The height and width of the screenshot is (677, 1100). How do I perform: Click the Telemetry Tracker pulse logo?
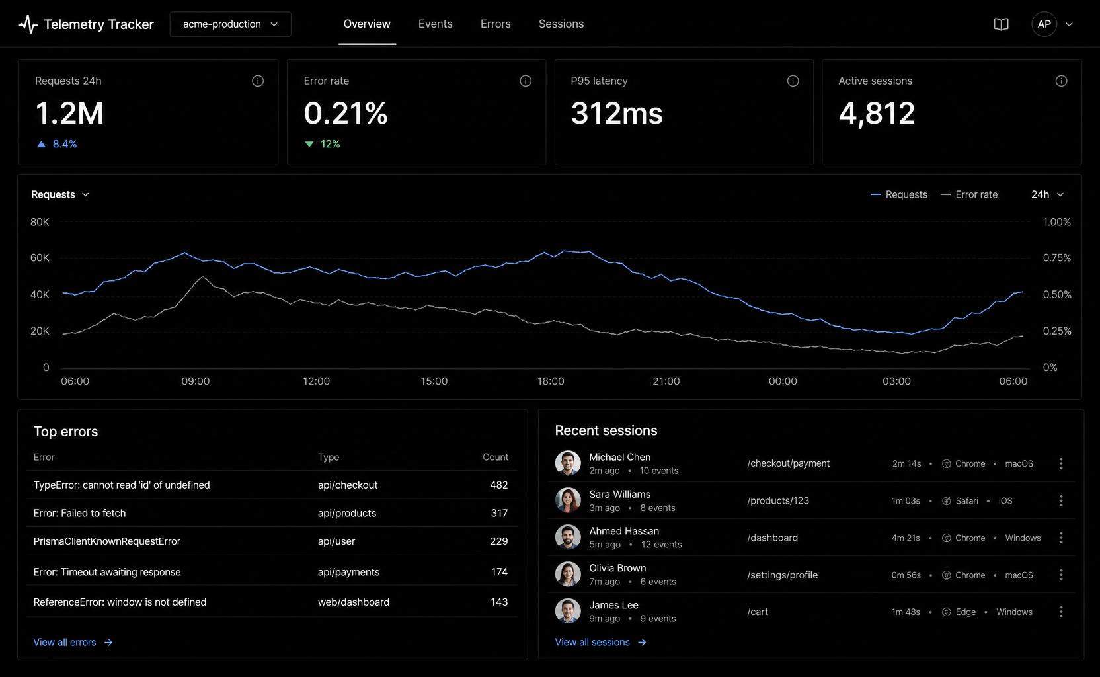click(x=28, y=24)
